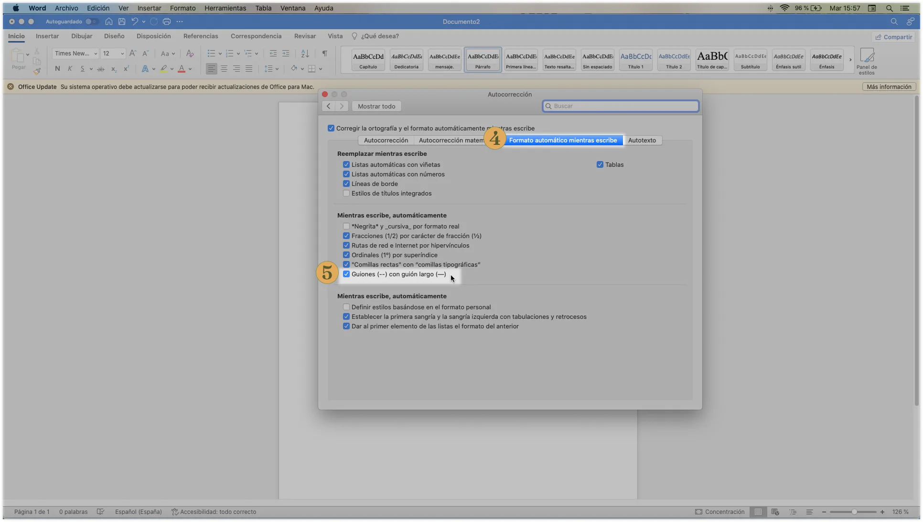923x522 pixels.
Task: Click Más información on update banner
Action: click(889, 87)
